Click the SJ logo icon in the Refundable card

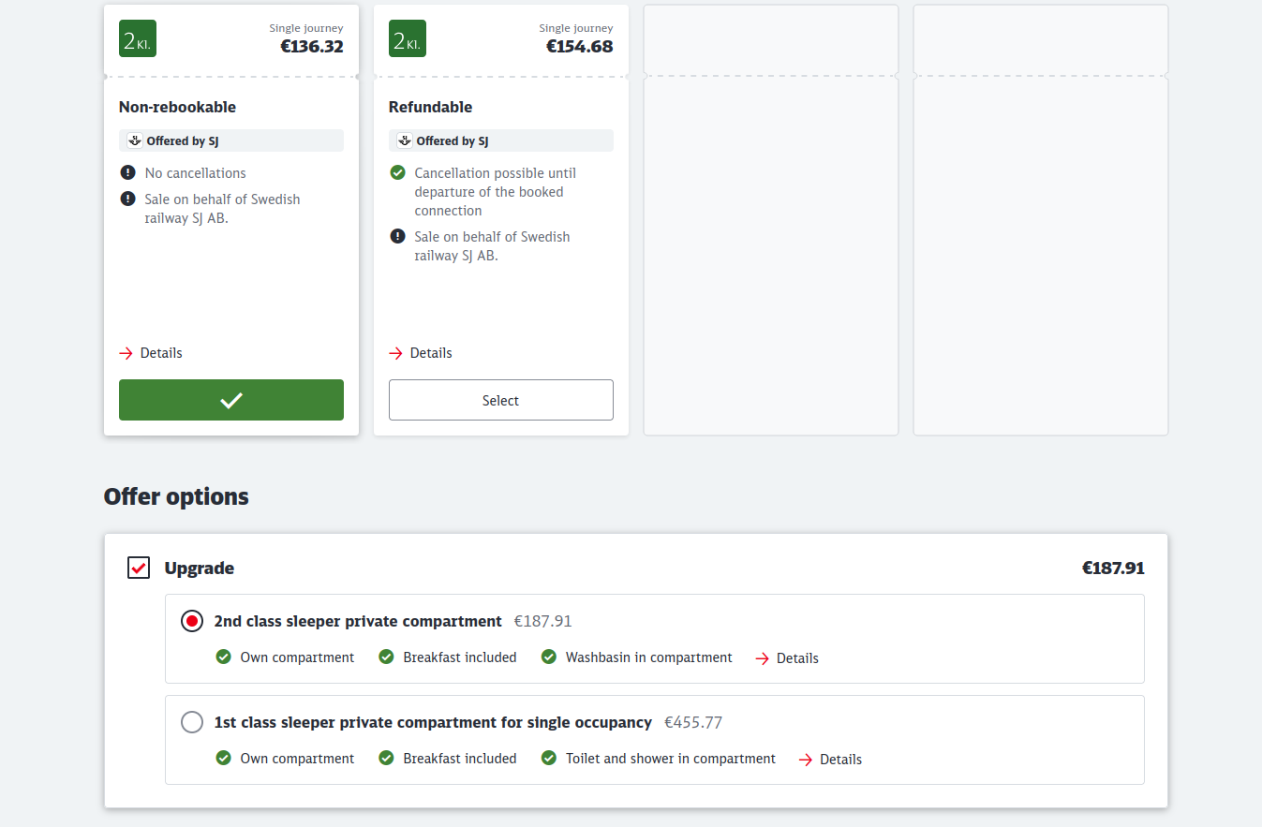(x=404, y=140)
